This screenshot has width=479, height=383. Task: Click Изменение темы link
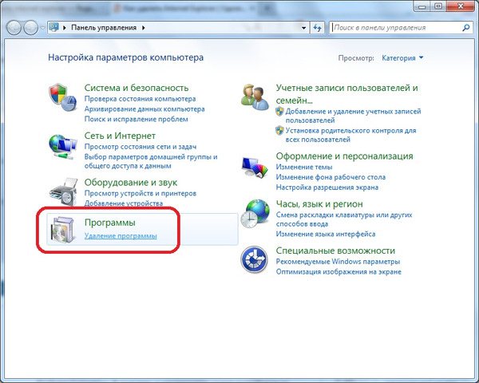pos(304,167)
